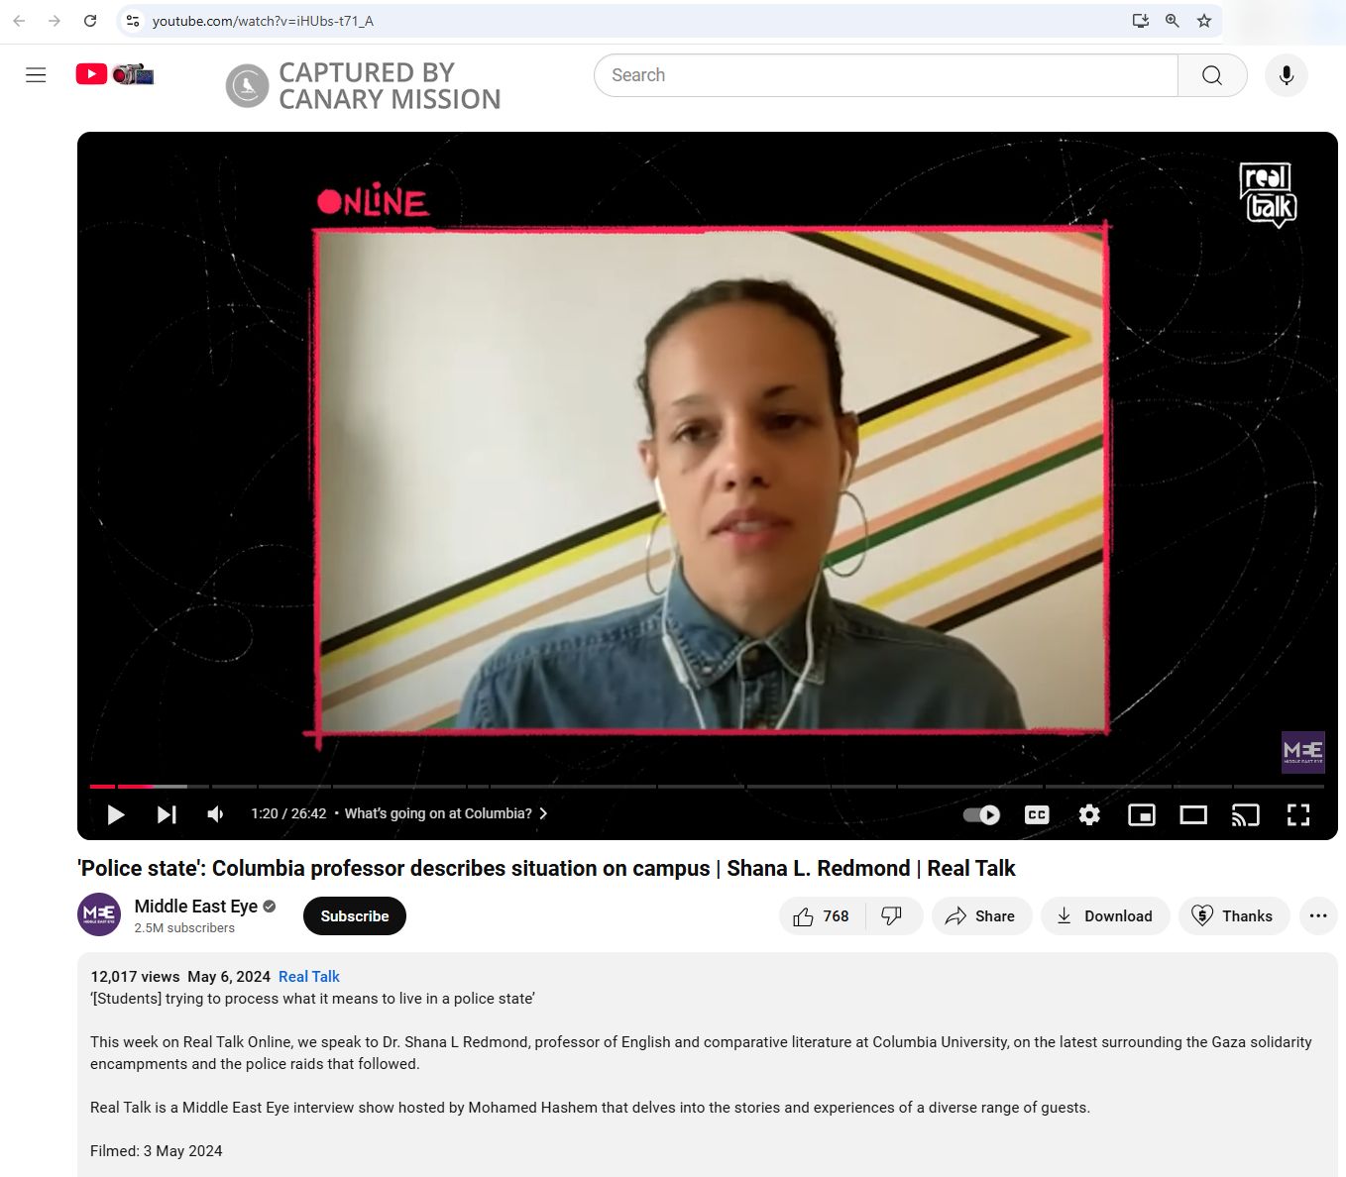Open video settings gear
1346x1177 pixels.
1089,814
